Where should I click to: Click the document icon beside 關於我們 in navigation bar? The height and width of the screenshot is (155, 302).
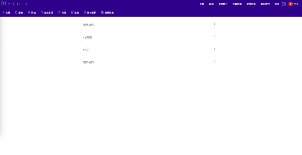(85, 13)
